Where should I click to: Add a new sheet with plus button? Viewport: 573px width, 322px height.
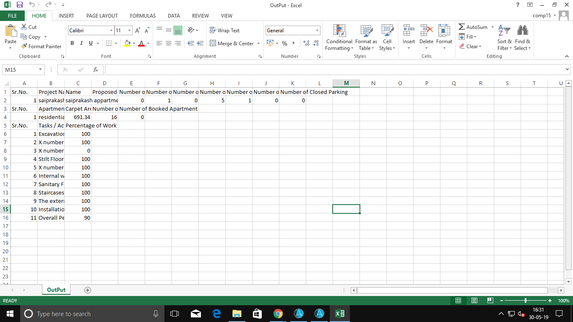88,290
